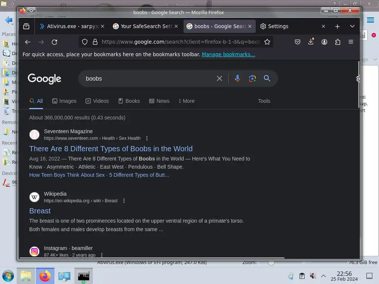The width and height of the screenshot is (379, 284).
Task: Open Firefox View button in tab bar
Action: click(x=26, y=26)
